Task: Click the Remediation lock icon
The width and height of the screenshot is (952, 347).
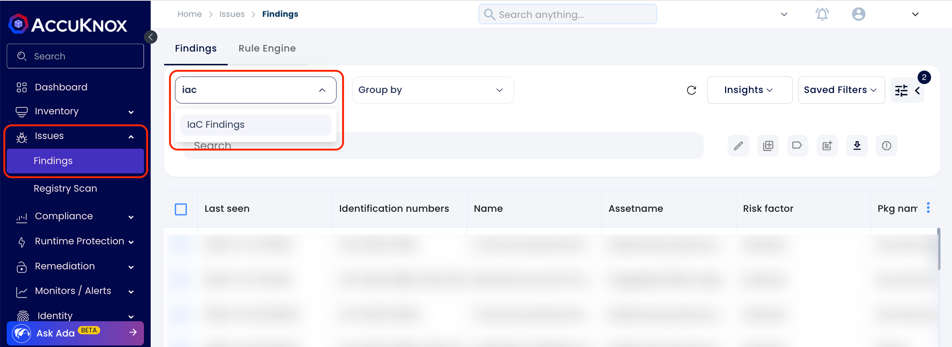Action: point(22,267)
